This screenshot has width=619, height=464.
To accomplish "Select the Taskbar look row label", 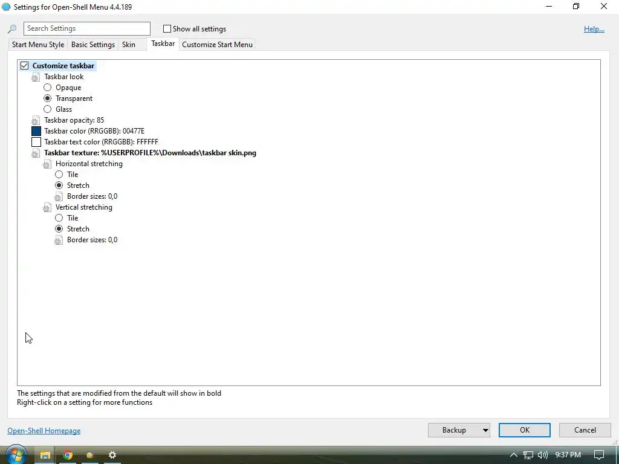I will pyautogui.click(x=64, y=77).
